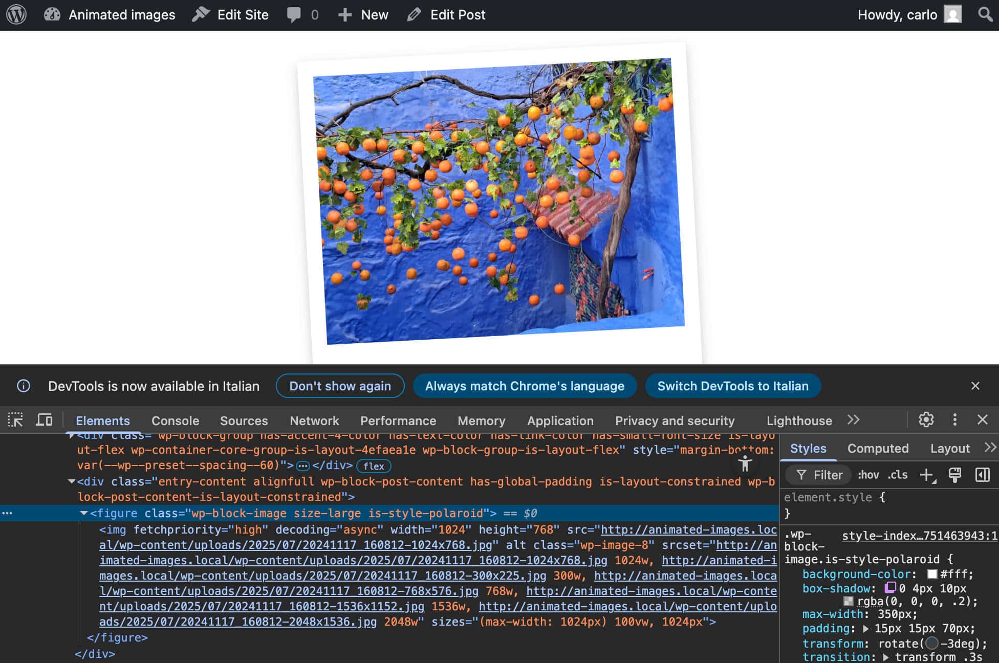Toggle the device toolbar icon
Viewport: 999px width, 663px height.
45,420
